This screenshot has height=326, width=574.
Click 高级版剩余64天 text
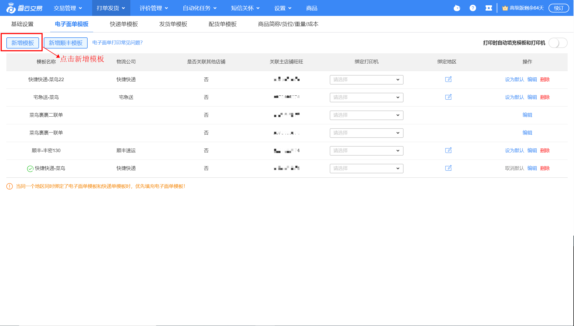(527, 8)
